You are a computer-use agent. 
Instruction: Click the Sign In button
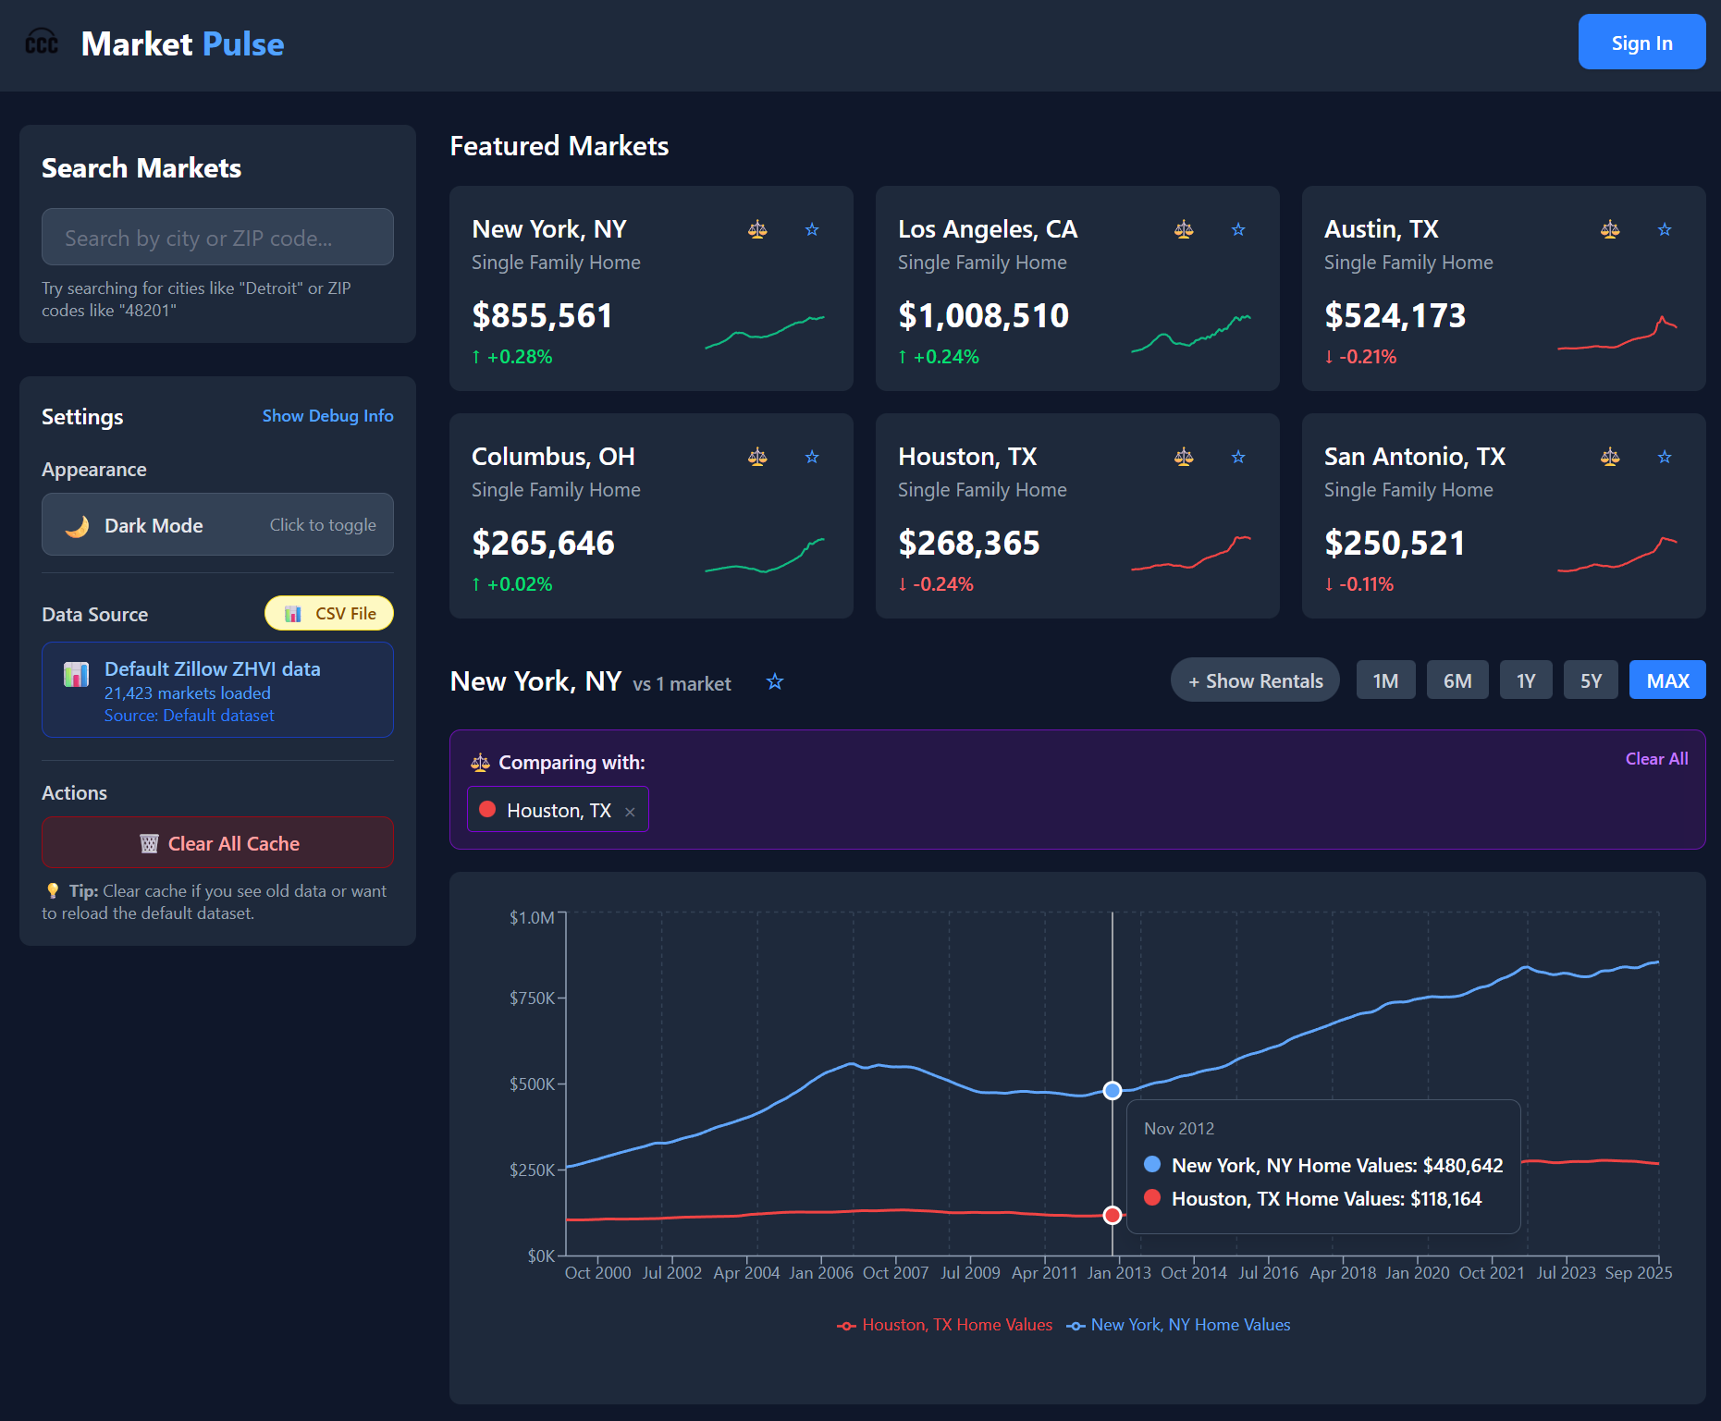point(1641,42)
